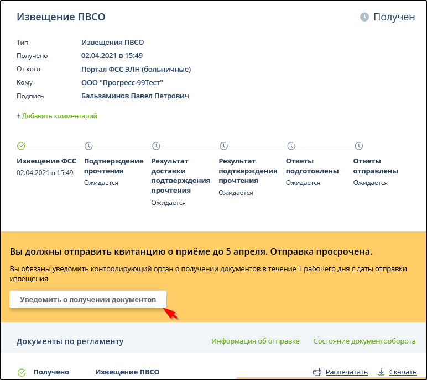The image size is (427, 380).
Task: Click the clock icon above Ответы подготовлены
Action: [x=291, y=146]
